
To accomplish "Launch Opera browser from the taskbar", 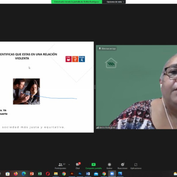I will 48,174.
